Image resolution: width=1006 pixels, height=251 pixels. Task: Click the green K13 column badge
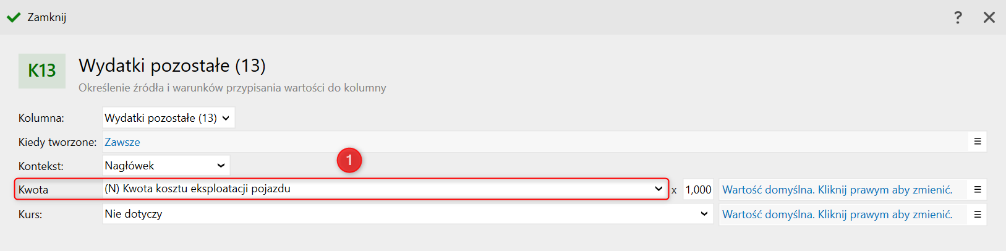click(x=42, y=71)
